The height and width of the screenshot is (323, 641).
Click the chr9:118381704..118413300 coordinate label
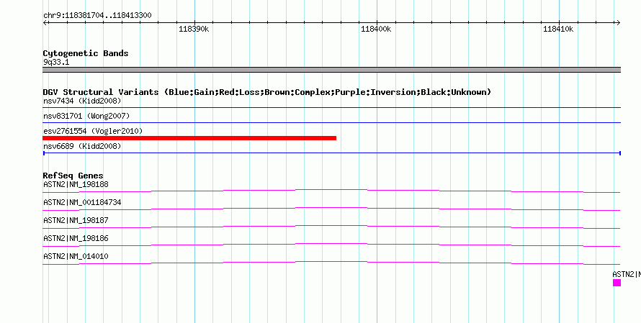(97, 16)
